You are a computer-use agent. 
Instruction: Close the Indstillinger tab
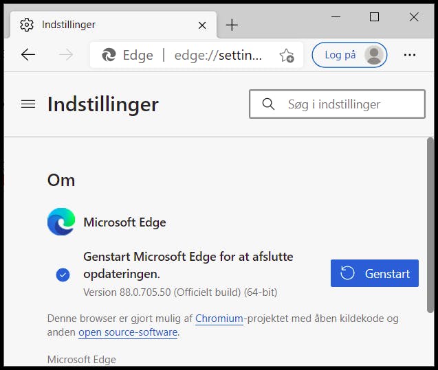202,25
